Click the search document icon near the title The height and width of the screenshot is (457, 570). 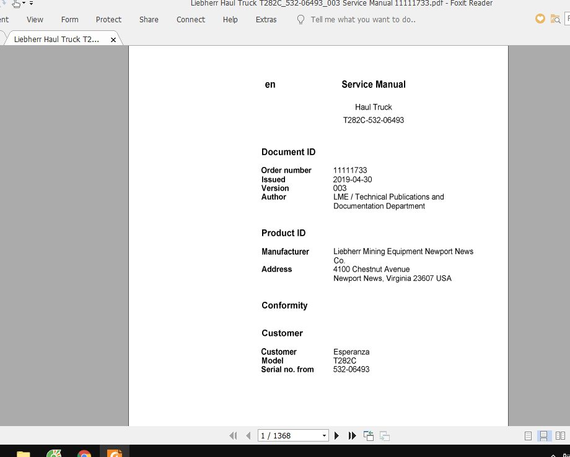(555, 19)
